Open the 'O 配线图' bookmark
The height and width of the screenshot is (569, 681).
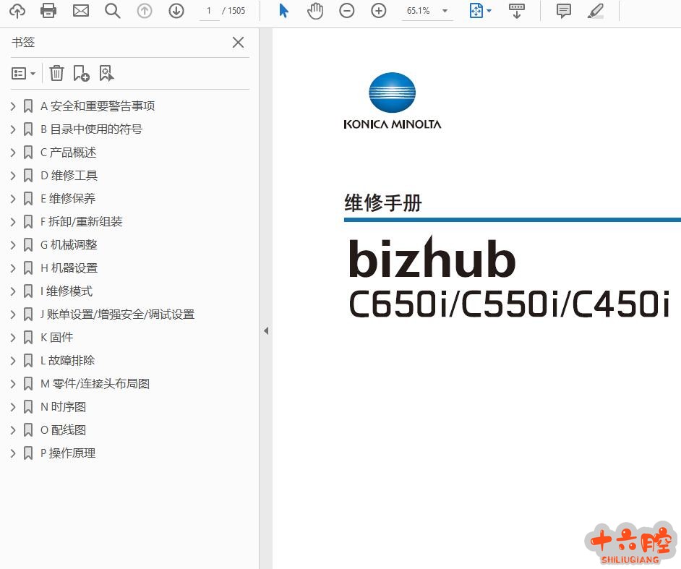tap(68, 430)
